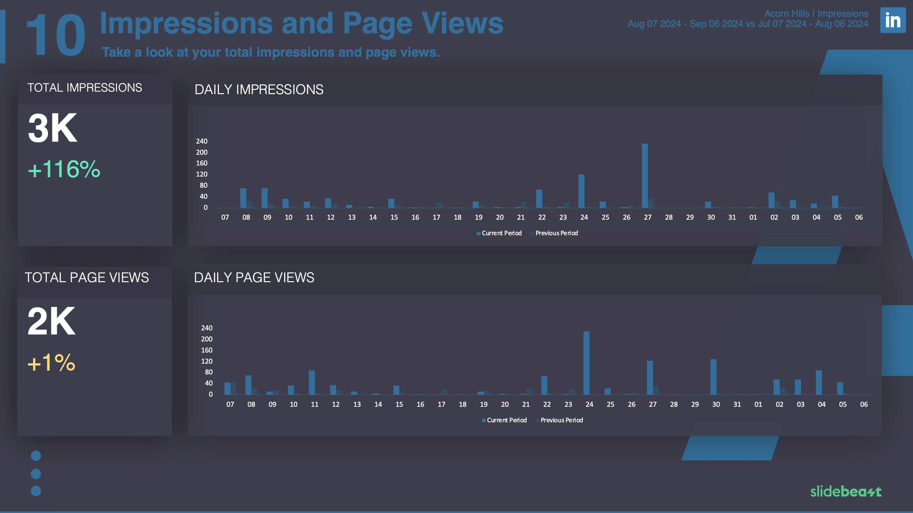This screenshot has height=513, width=913.
Task: Click the DAILY PAGE VIEWS chart title
Action: coord(254,277)
